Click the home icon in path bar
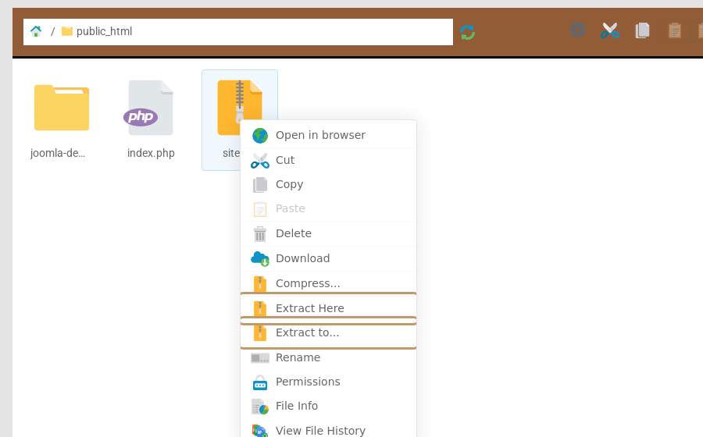703x437 pixels. (36, 31)
